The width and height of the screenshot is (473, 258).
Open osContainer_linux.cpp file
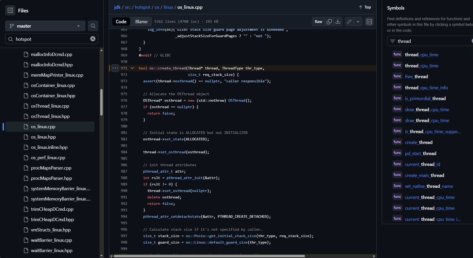coord(53,85)
